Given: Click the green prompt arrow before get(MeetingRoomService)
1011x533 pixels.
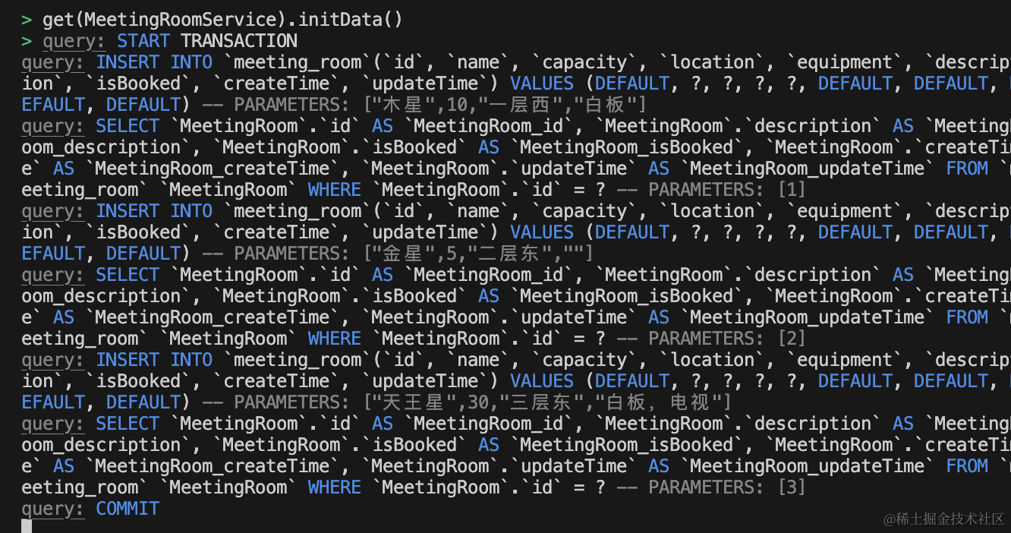Looking at the screenshot, I should [x=27, y=20].
